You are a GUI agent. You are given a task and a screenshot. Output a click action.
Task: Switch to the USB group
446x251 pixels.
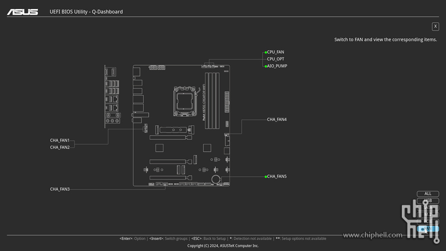(x=428, y=200)
